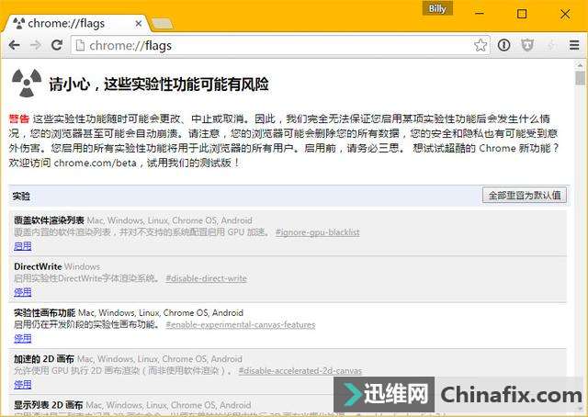This screenshot has width=588, height=417.
Task: Click the page icon in the address bar
Action: coord(80,45)
